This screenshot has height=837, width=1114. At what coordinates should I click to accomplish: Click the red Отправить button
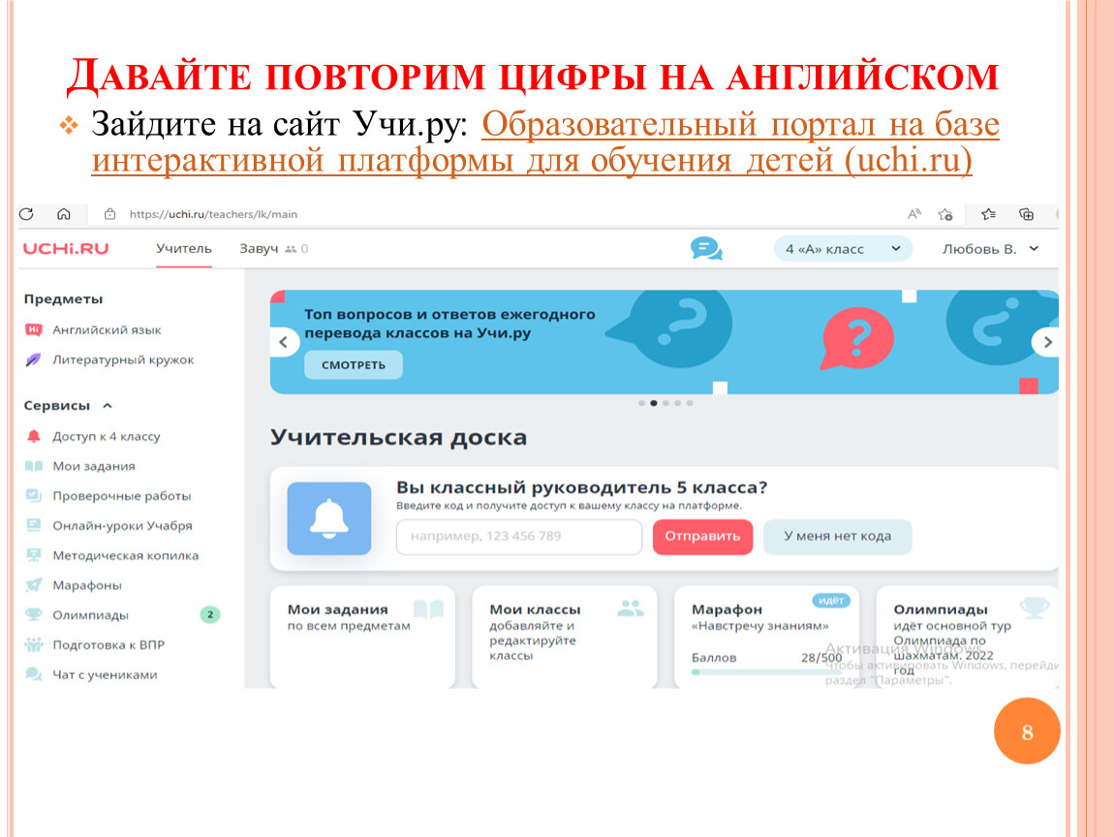click(x=702, y=536)
